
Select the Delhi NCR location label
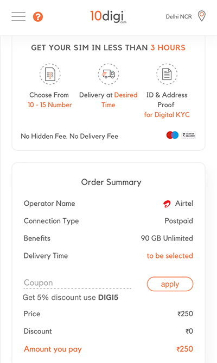pos(178,17)
